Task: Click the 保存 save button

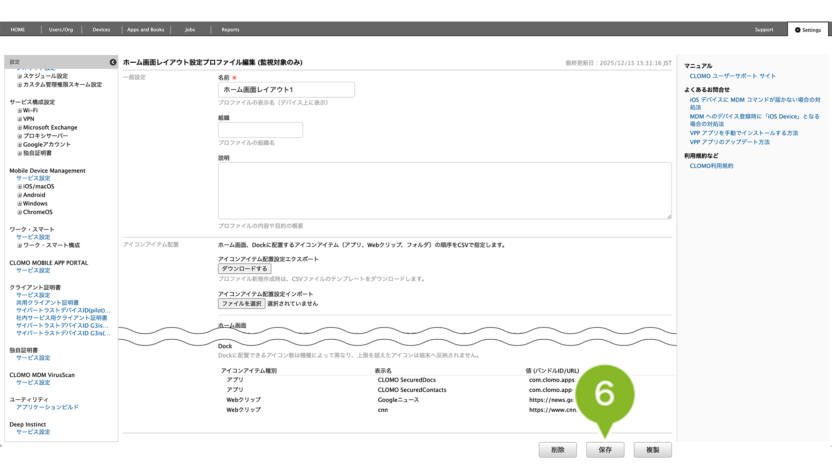Action: (x=605, y=450)
